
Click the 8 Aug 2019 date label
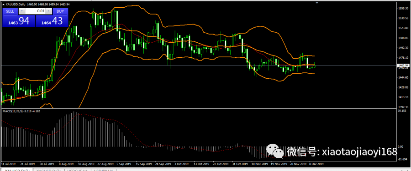[x=66, y=164]
